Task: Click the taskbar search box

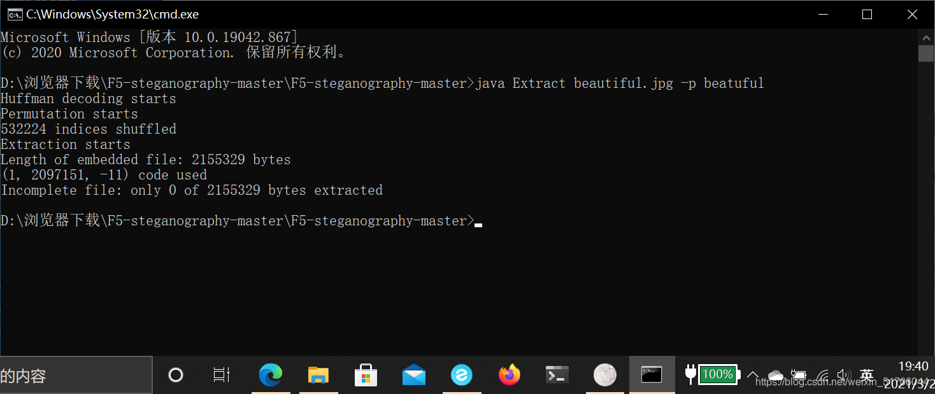Action: coord(76,376)
